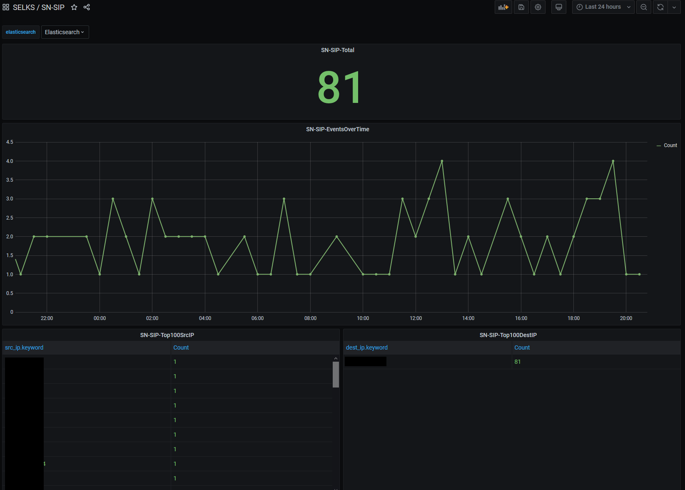
Task: Open the dashboards grid icon
Action: [6, 7]
